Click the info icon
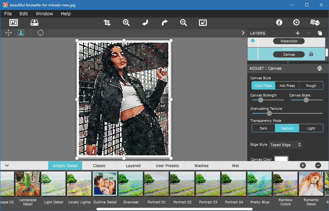Screen dimensions: 329x211 coord(279,23)
